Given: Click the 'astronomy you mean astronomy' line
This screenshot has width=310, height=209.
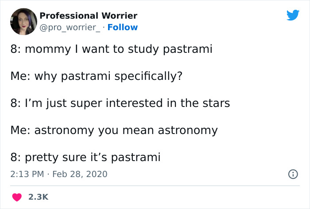Looking at the screenshot, I should click(x=114, y=130).
